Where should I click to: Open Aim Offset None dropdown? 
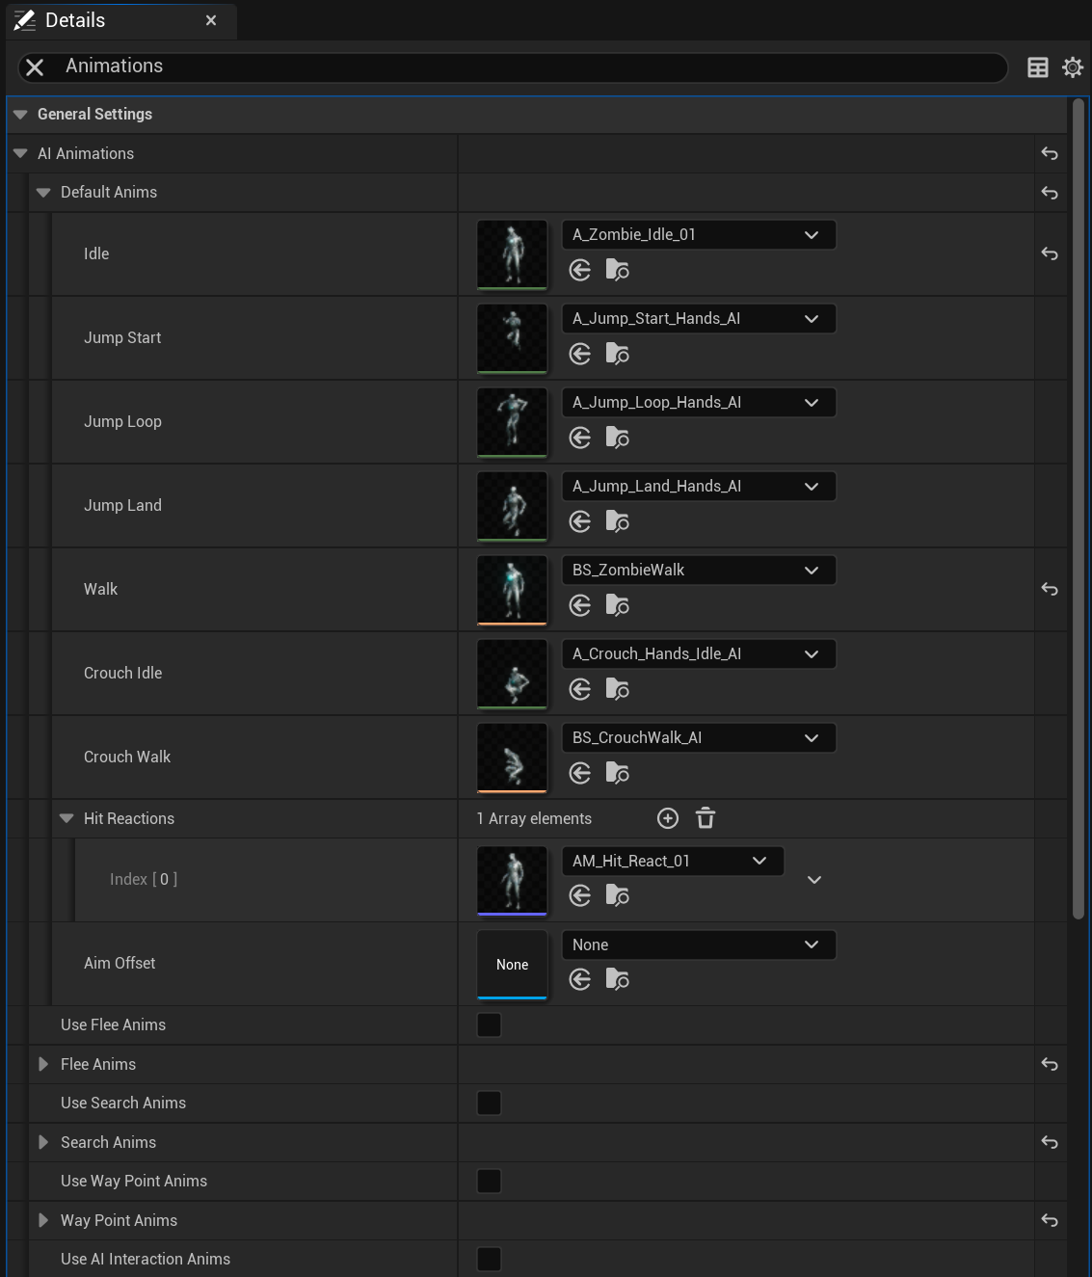[699, 945]
